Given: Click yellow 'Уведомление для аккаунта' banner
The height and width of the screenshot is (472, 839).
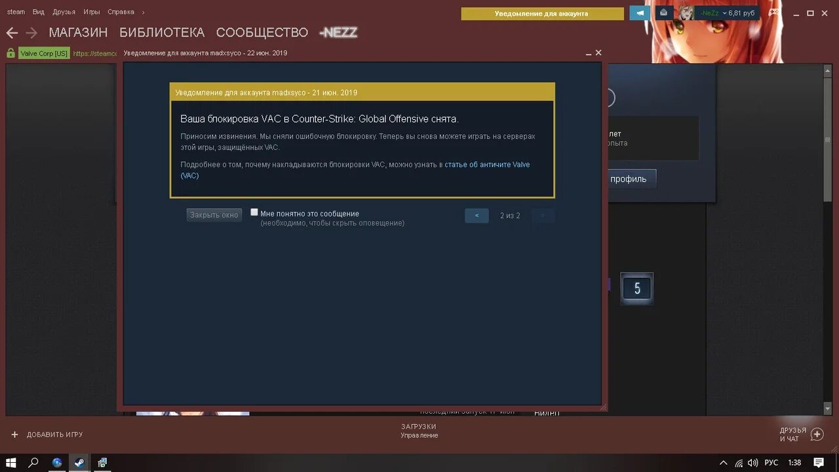Looking at the screenshot, I should pos(542,13).
